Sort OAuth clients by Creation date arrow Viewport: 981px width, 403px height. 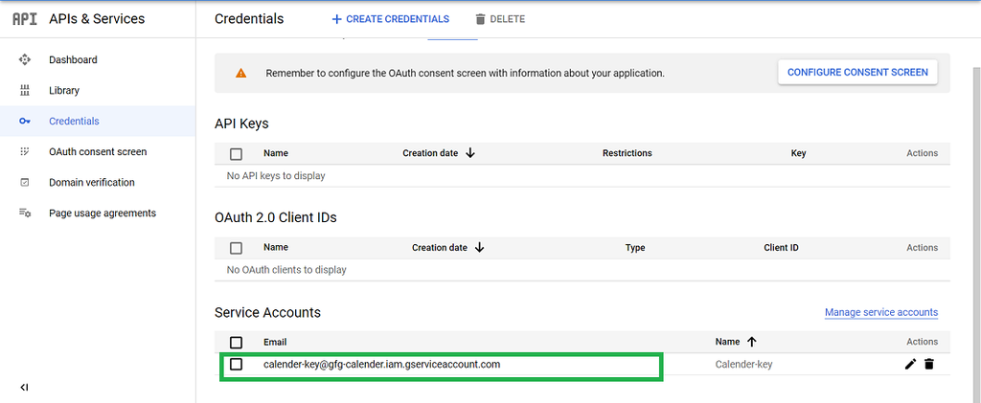click(x=479, y=247)
